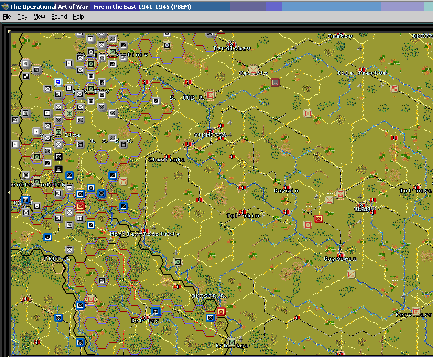This screenshot has width=433, height=357.
Task: Select the blue armor unit with oval symbol
Action: click(x=102, y=193)
